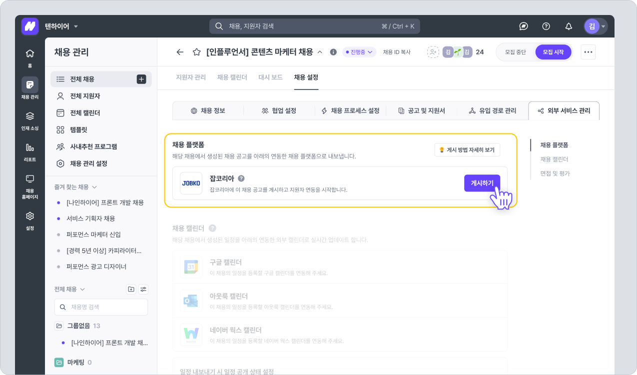Click 게시 방법 자세히 보기 button

pyautogui.click(x=467, y=149)
